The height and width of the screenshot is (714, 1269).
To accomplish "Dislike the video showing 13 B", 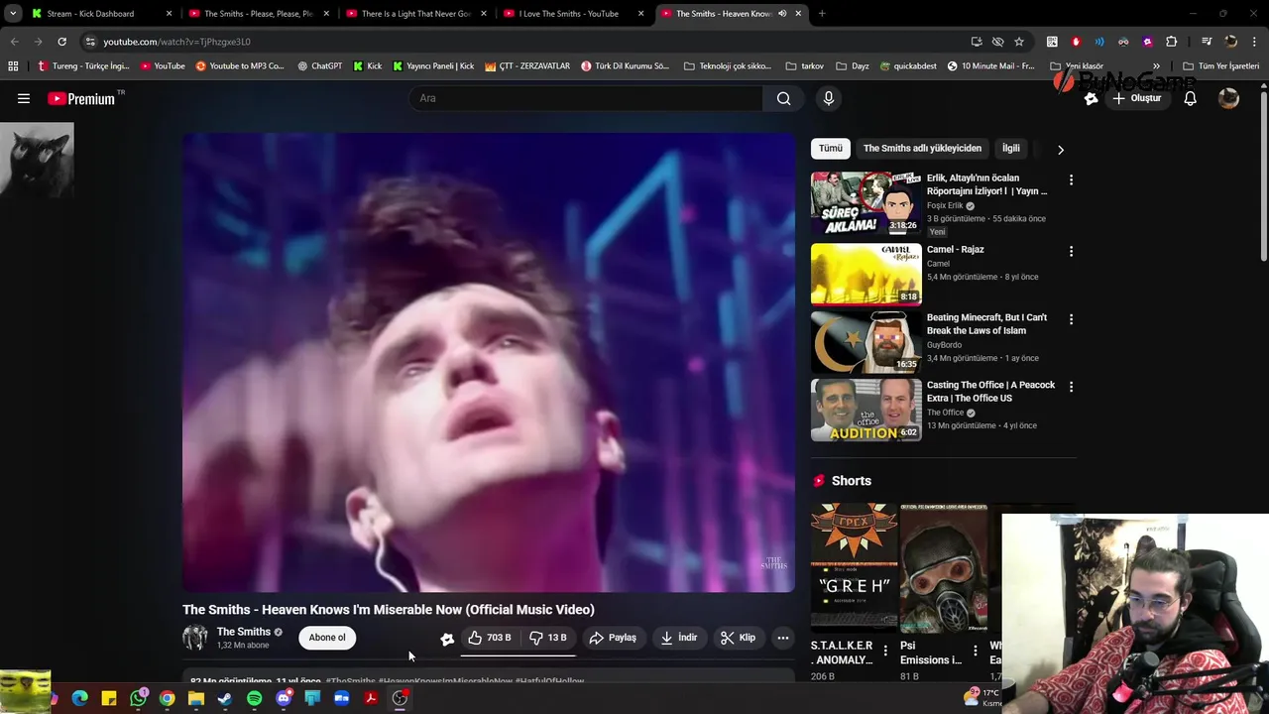I will [x=547, y=638].
